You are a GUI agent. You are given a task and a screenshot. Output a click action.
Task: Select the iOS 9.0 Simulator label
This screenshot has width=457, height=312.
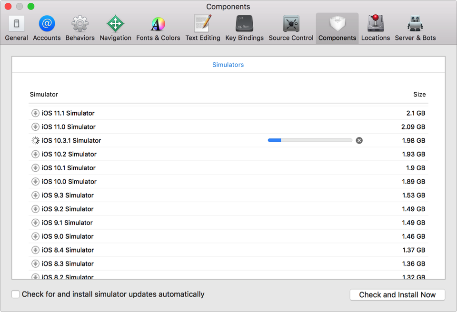tap(67, 236)
